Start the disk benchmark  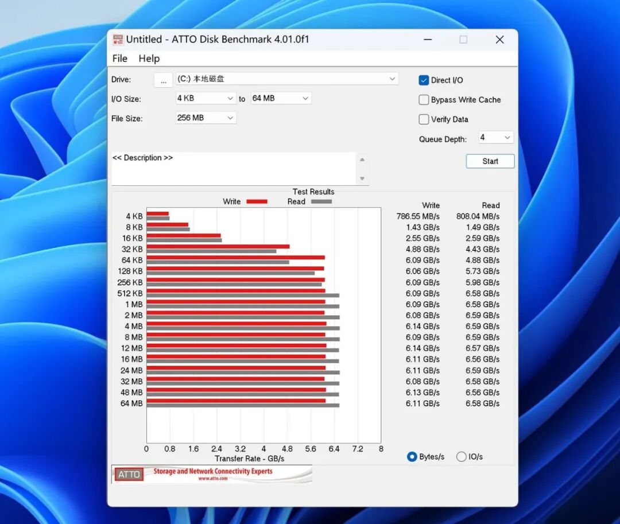[490, 161]
